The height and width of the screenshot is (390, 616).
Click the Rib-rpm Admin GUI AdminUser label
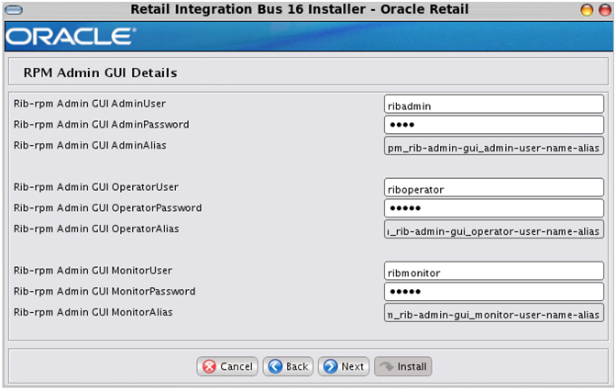point(90,104)
